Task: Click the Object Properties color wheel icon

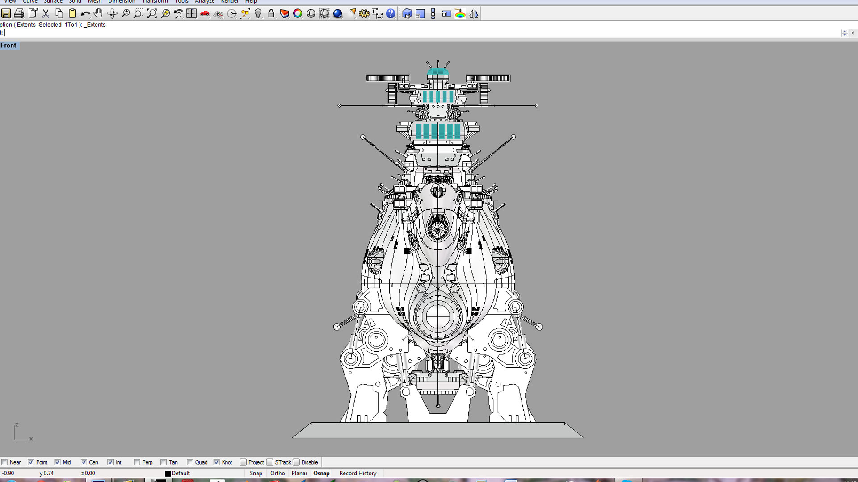Action: pos(298,14)
